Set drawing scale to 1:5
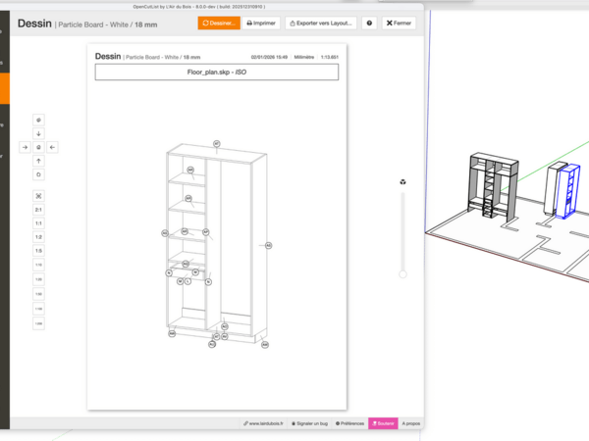The width and height of the screenshot is (589, 441). pos(38,251)
